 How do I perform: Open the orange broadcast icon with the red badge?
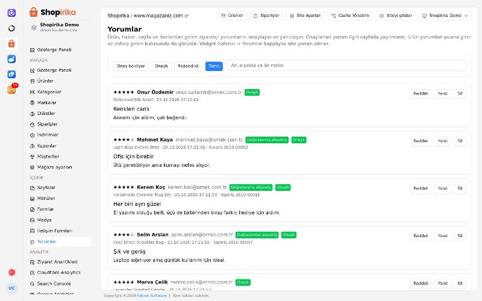(11, 90)
